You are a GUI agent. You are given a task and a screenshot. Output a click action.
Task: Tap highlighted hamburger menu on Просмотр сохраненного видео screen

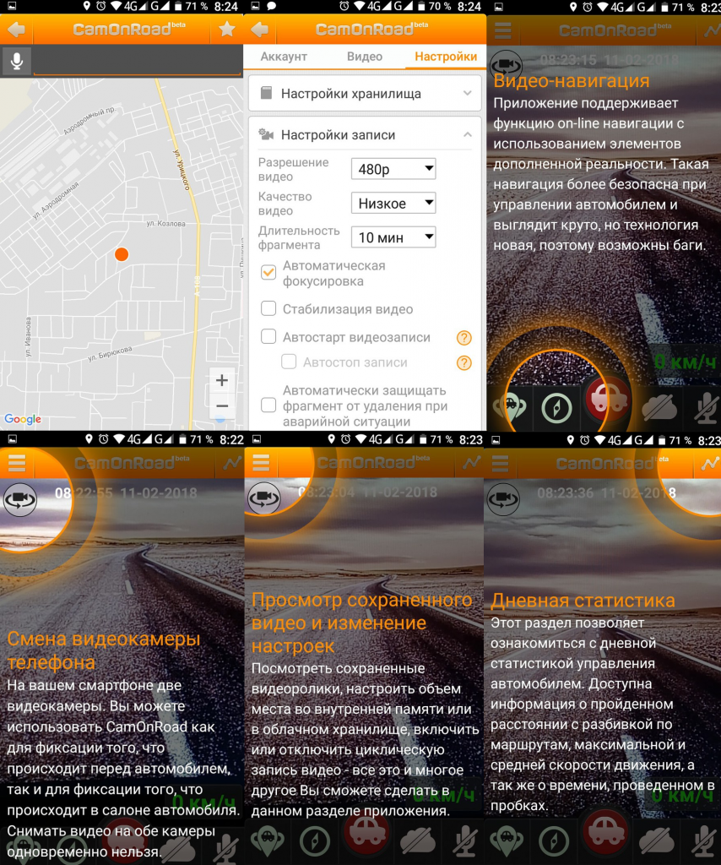coord(261,462)
